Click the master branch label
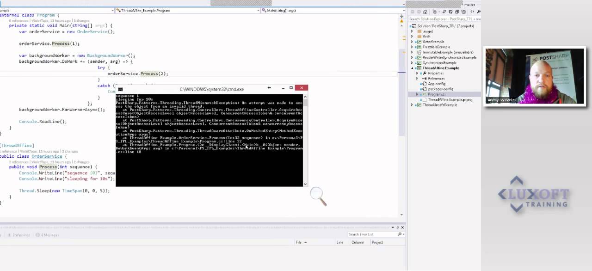The image size is (592, 271). click(469, 5)
